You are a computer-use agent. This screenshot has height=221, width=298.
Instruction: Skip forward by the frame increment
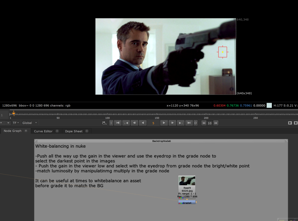tap(216, 123)
